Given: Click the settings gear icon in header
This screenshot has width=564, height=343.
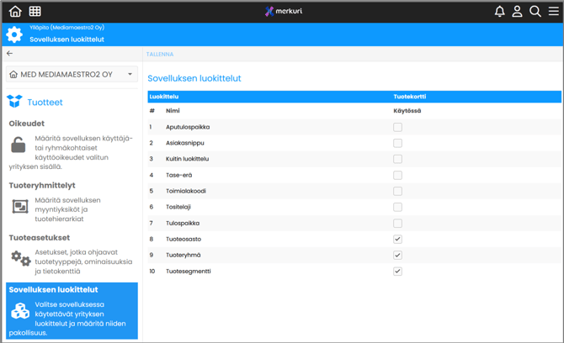Looking at the screenshot, I should [14, 34].
